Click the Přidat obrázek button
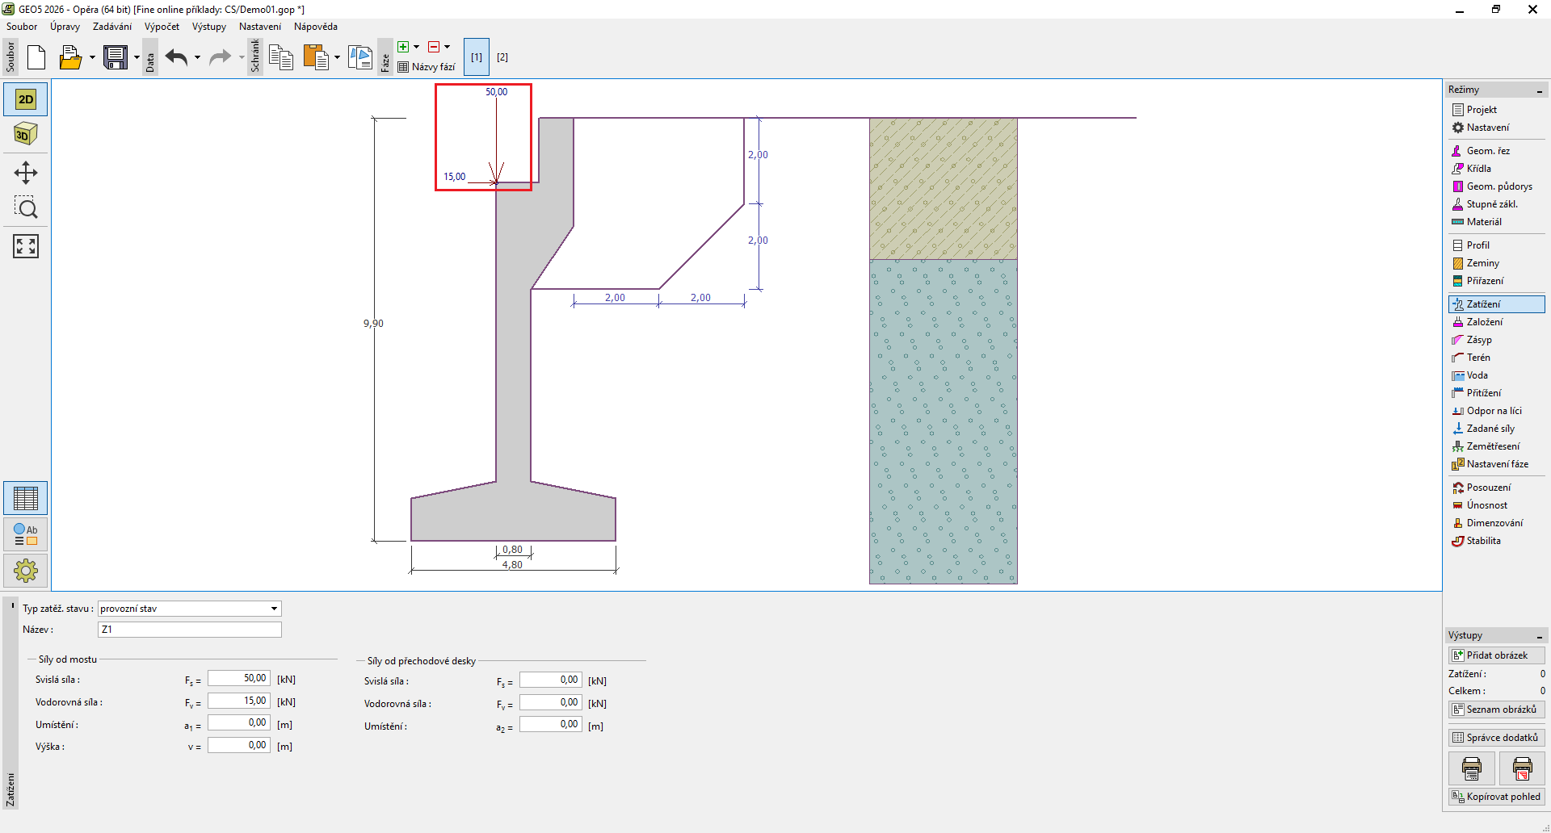The image size is (1551, 833). point(1496,655)
